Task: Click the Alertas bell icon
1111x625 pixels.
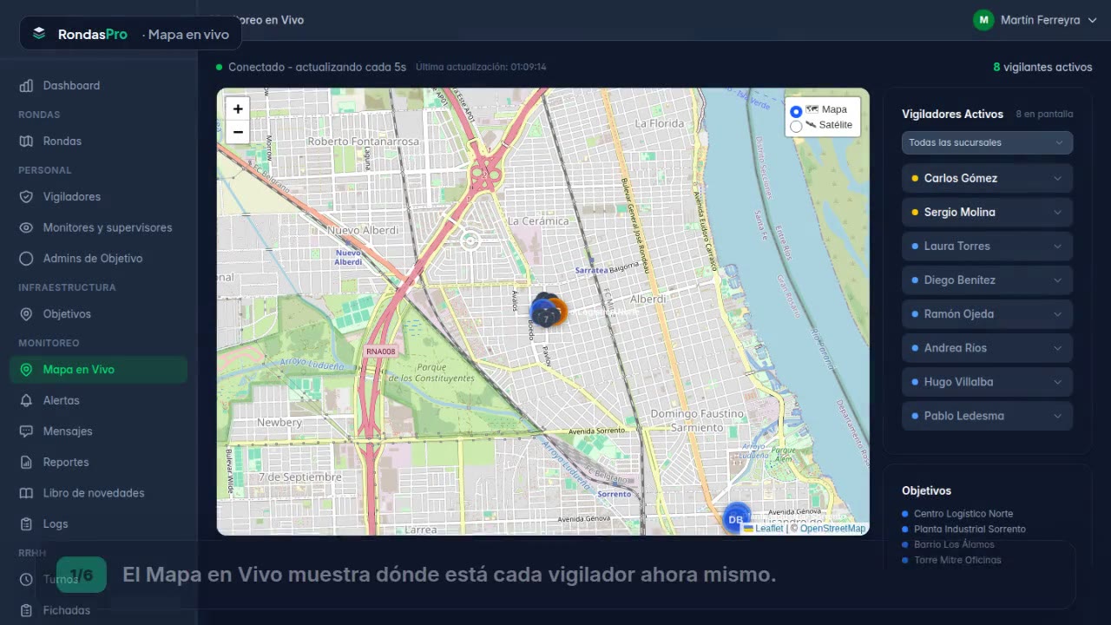Action: pos(26,400)
